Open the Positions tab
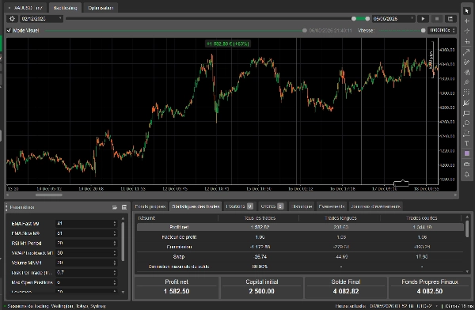This screenshot has height=310, width=475. click(x=239, y=206)
